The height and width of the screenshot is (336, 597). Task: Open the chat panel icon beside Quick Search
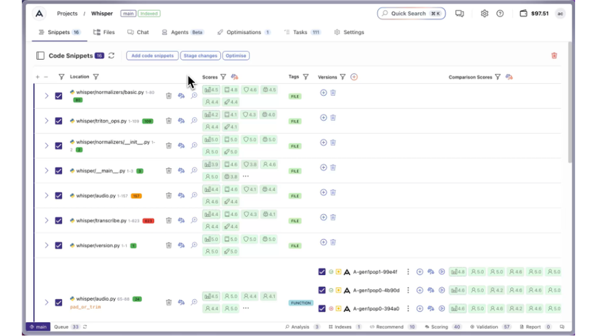click(459, 14)
